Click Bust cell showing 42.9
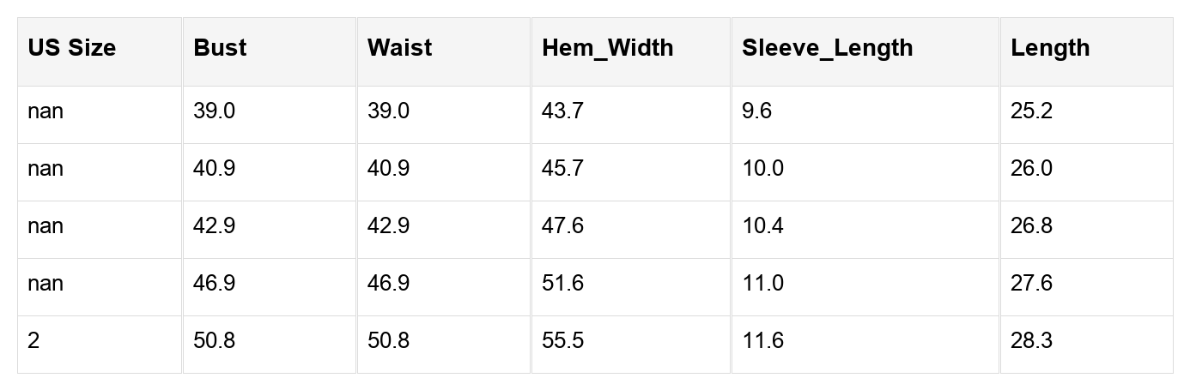Screen dimensions: 1190x390 [x=215, y=226]
